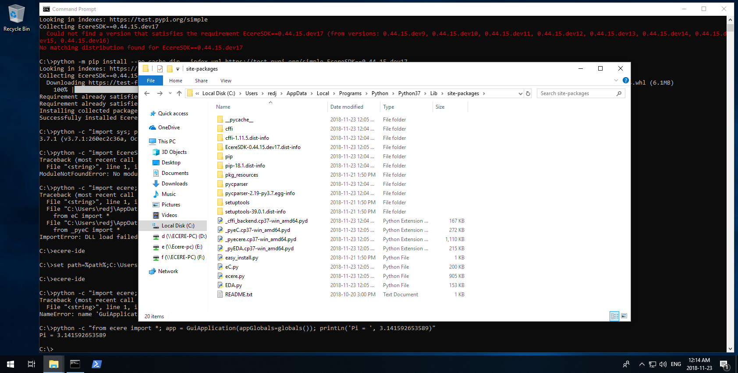
Task: Click the volume speaker tray icon
Action: point(663,364)
